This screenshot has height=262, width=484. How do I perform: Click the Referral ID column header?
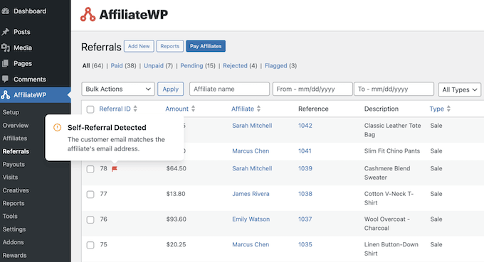[x=115, y=109]
